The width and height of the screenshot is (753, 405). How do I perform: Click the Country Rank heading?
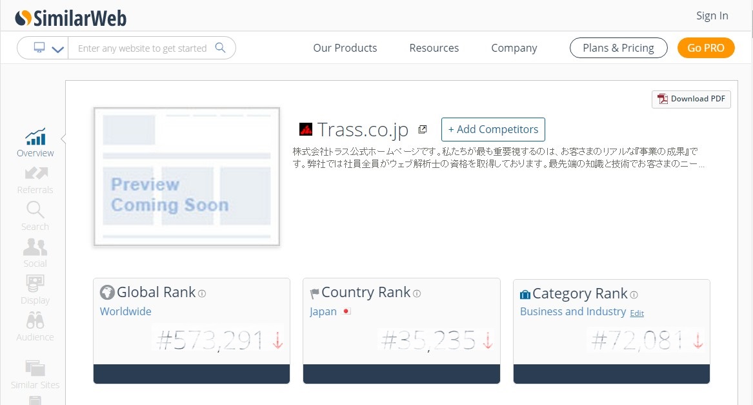pyautogui.click(x=366, y=293)
